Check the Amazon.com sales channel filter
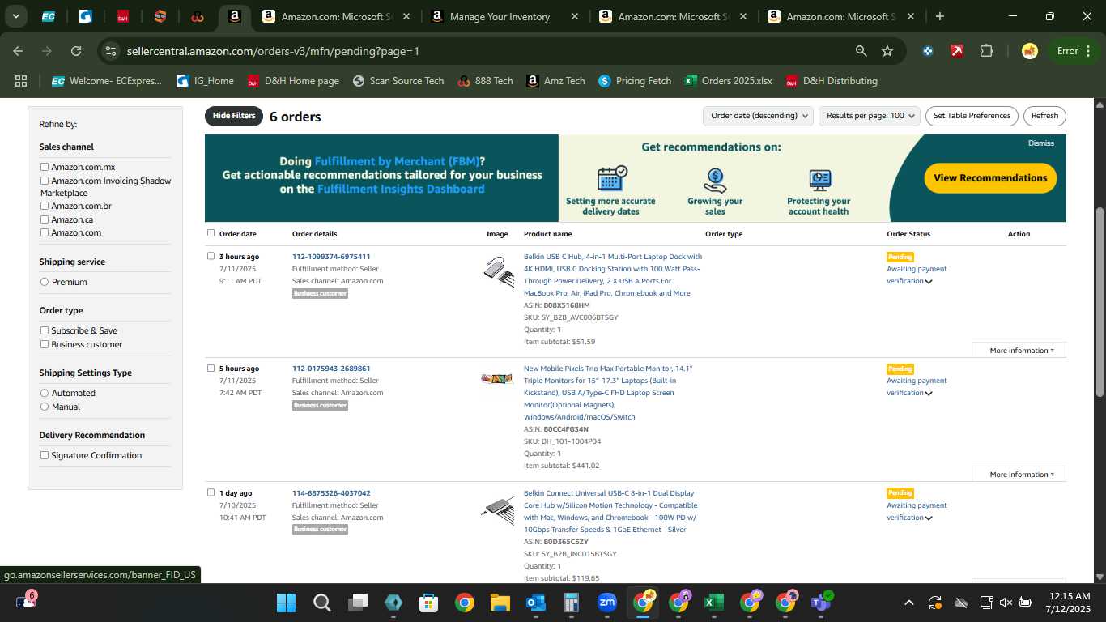Image resolution: width=1106 pixels, height=622 pixels. pos(45,232)
